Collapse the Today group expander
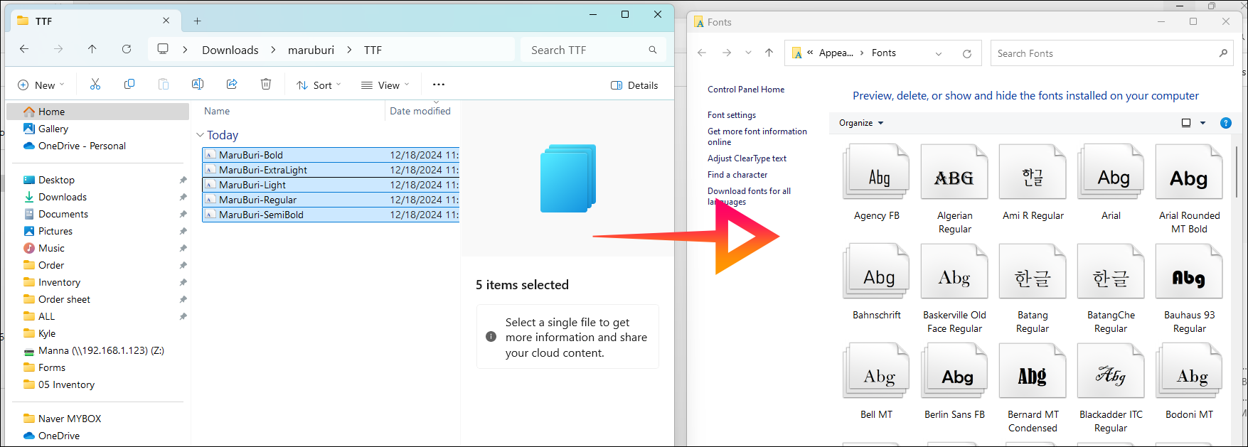The width and height of the screenshot is (1248, 447). click(200, 134)
